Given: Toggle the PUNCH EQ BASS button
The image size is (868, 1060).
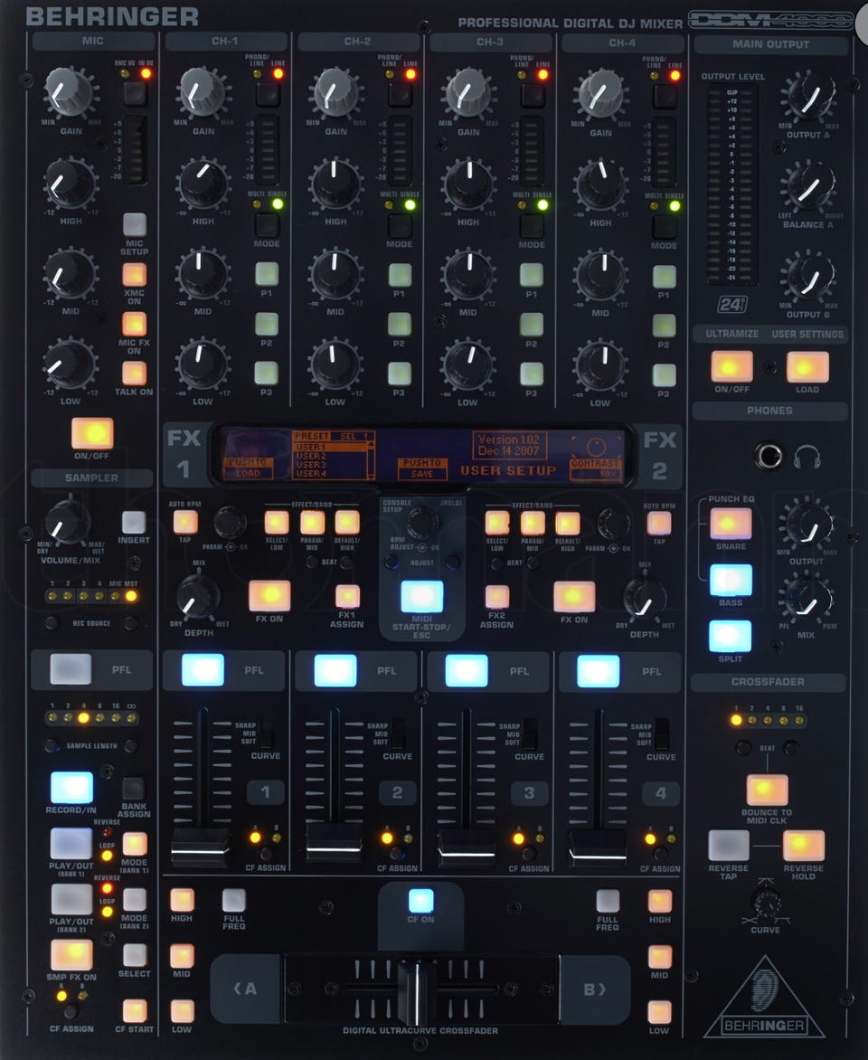Looking at the screenshot, I should (730, 580).
